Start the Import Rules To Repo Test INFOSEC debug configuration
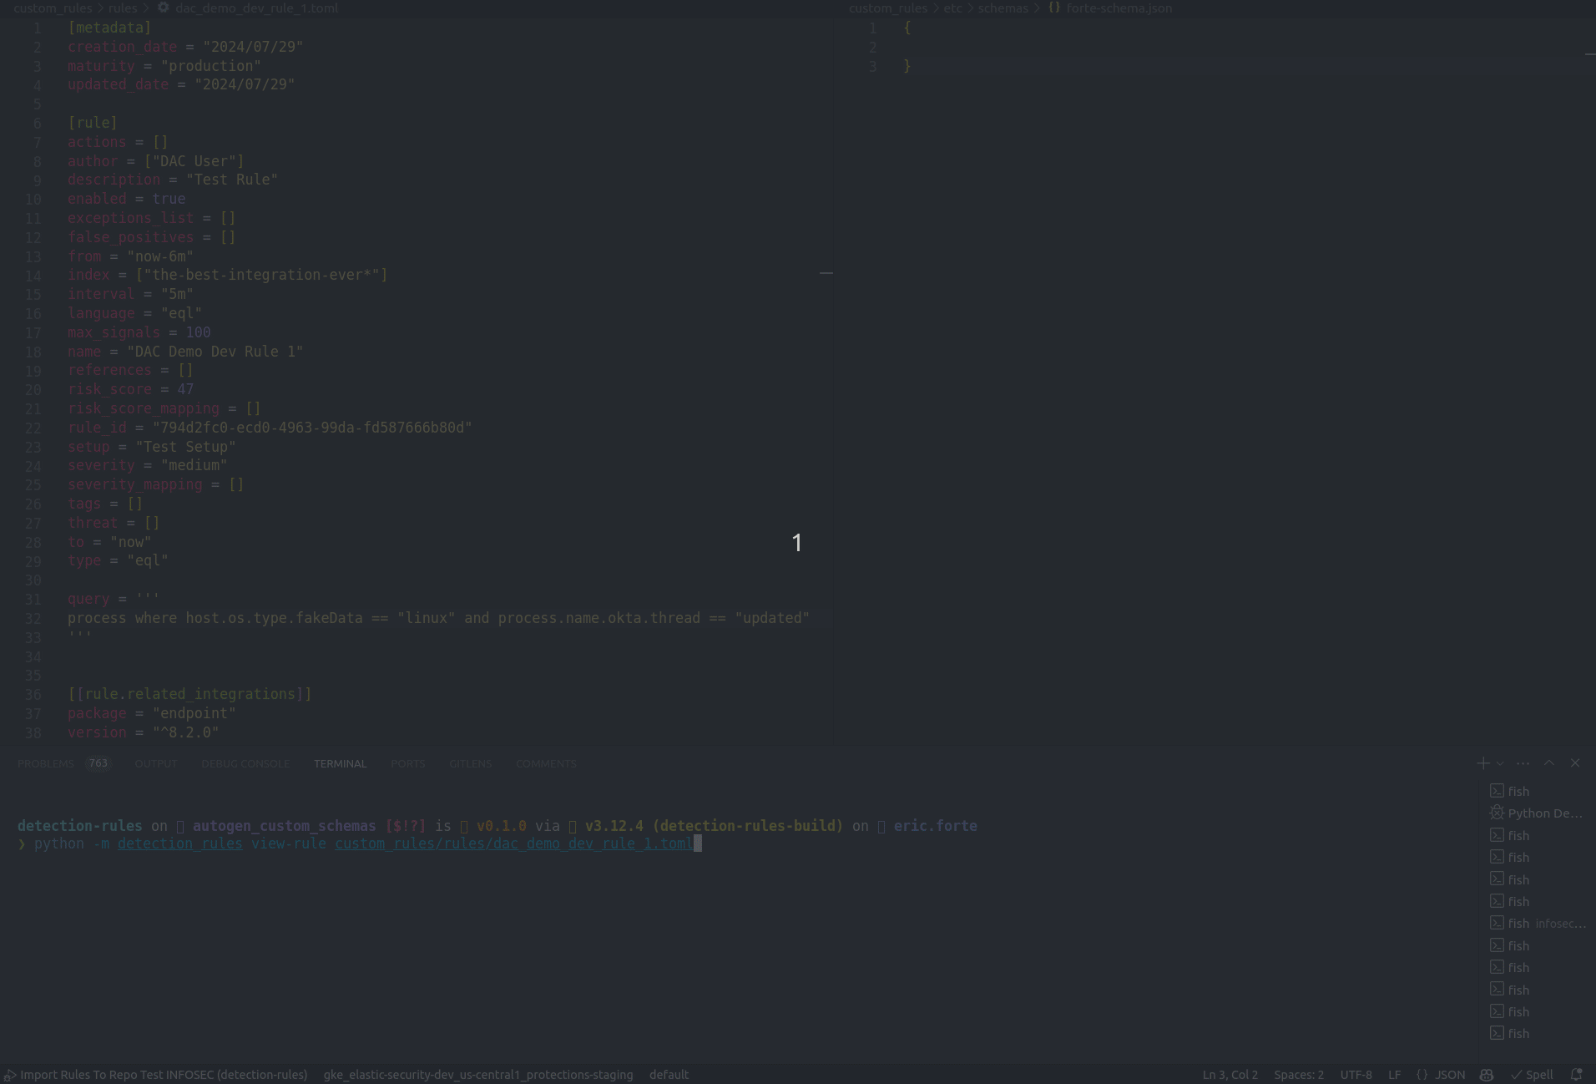This screenshot has height=1084, width=1596. 156,1075
